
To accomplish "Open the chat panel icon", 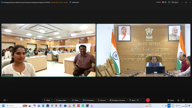I will tap(183, 100).
